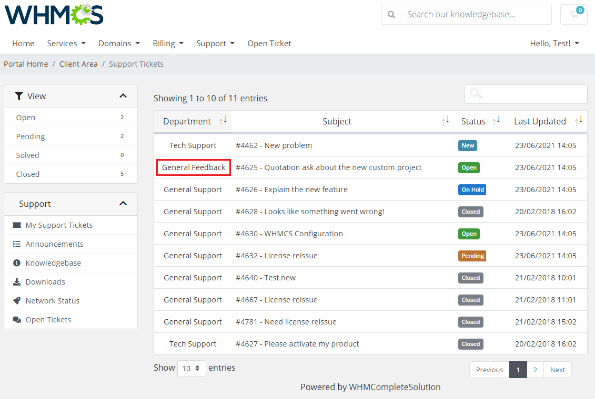The width and height of the screenshot is (595, 399).
Task: Click Client Area breadcrumb
Action: (78, 64)
